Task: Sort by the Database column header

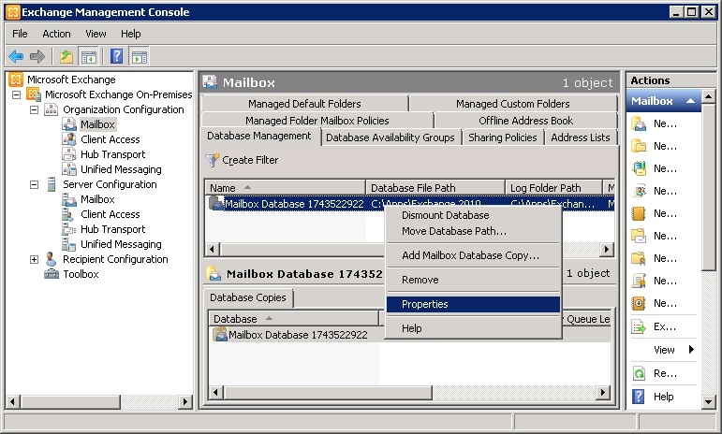Action: 293,319
